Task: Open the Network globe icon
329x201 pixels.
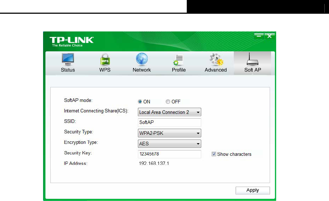Action: point(142,59)
